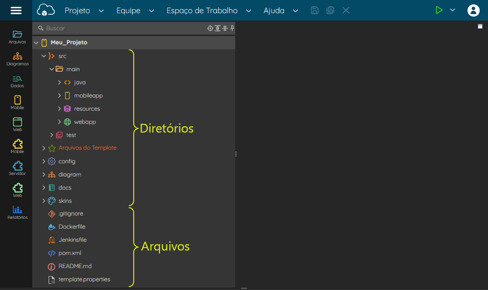Open the Diagramas sidebar panel
The width and height of the screenshot is (488, 290).
coord(18,59)
